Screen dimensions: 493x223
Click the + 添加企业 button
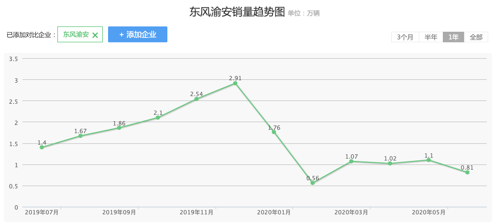pyautogui.click(x=137, y=35)
